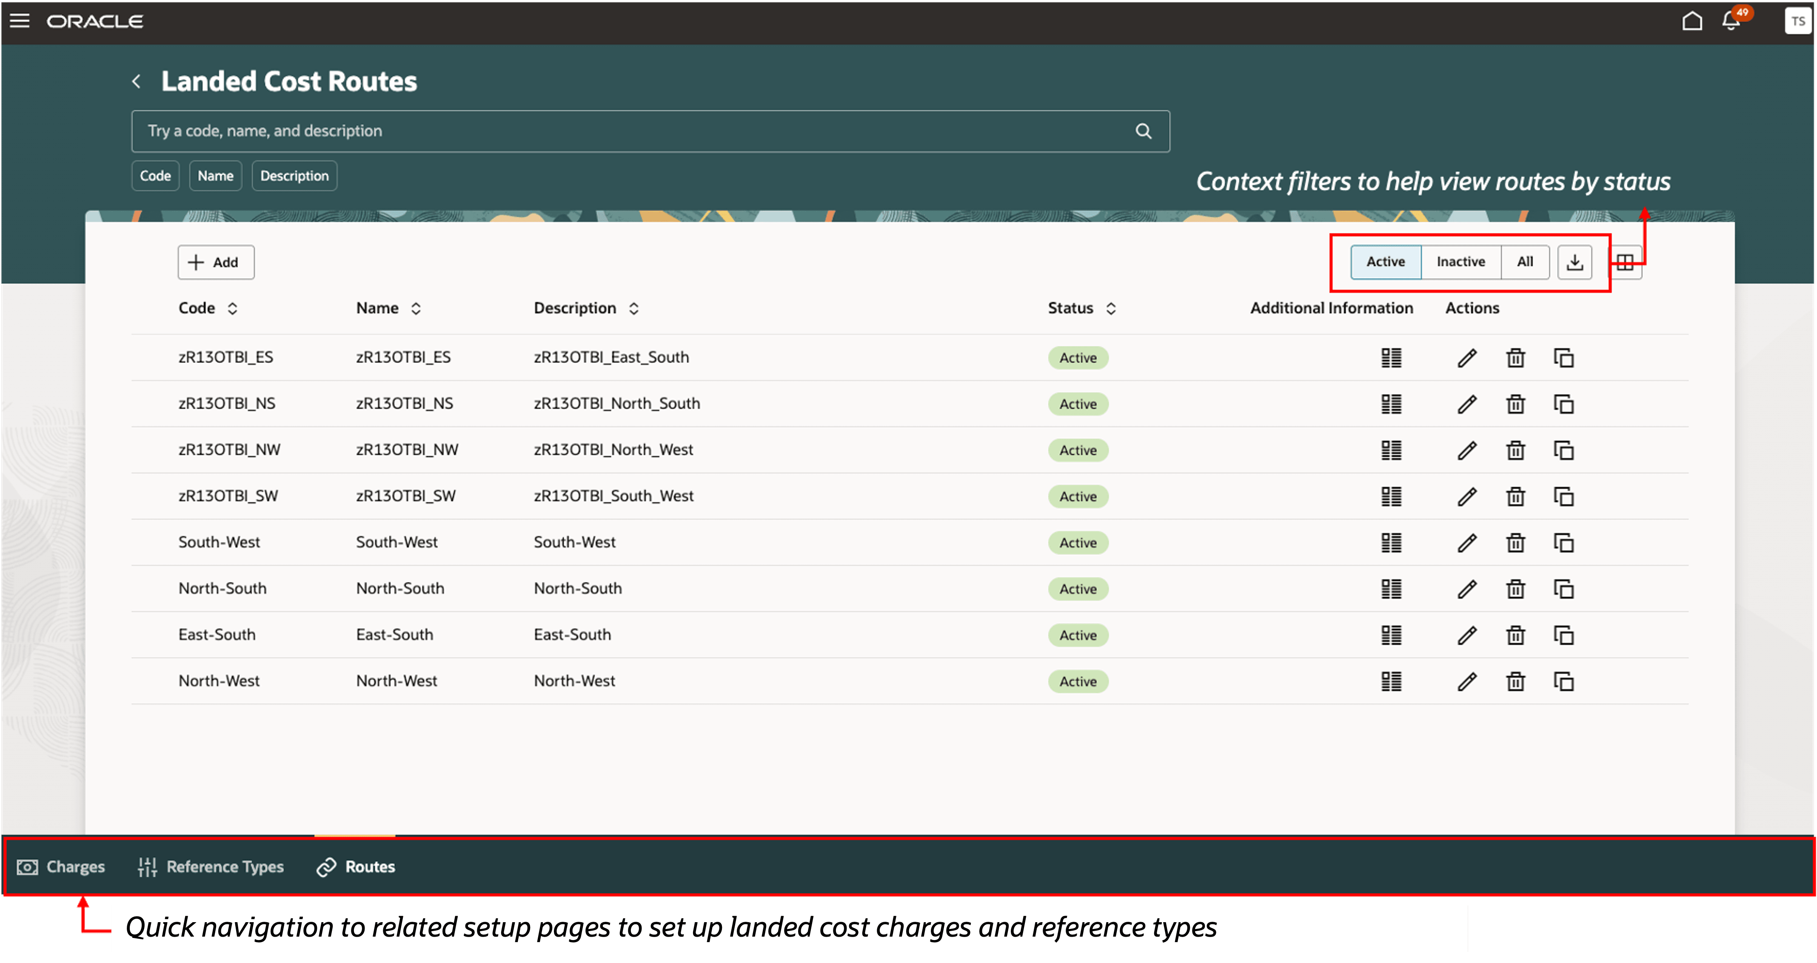Open the notifications bell

coord(1731,21)
